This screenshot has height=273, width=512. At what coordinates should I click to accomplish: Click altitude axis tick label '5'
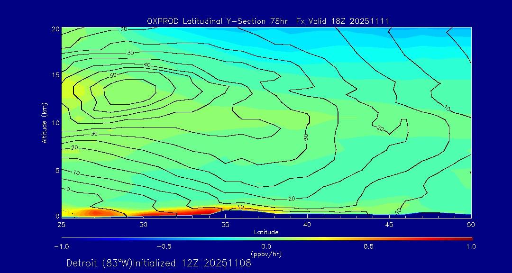[x=56, y=170]
